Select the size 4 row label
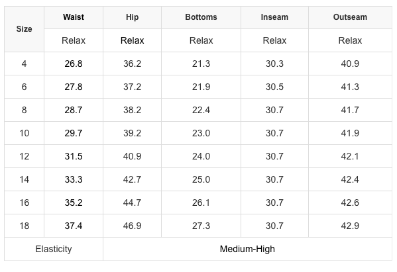The image size is (397, 272). (24, 64)
